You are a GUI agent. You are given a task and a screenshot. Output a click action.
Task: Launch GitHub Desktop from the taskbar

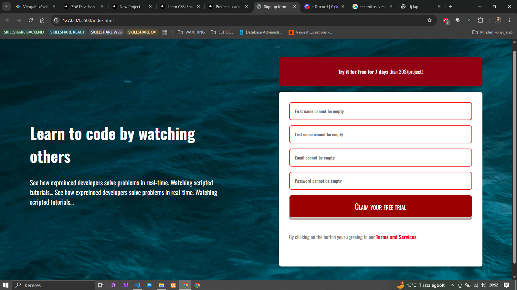tap(113, 285)
